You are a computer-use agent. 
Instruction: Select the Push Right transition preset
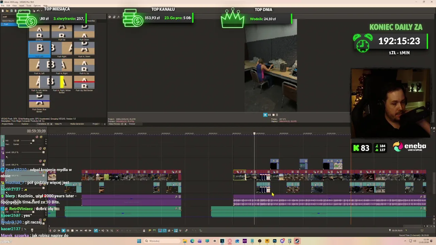62,49
